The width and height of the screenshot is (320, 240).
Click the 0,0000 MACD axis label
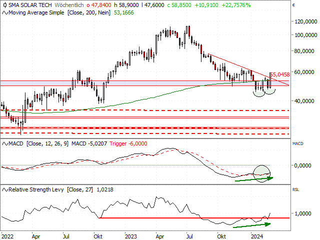[x=302, y=165]
